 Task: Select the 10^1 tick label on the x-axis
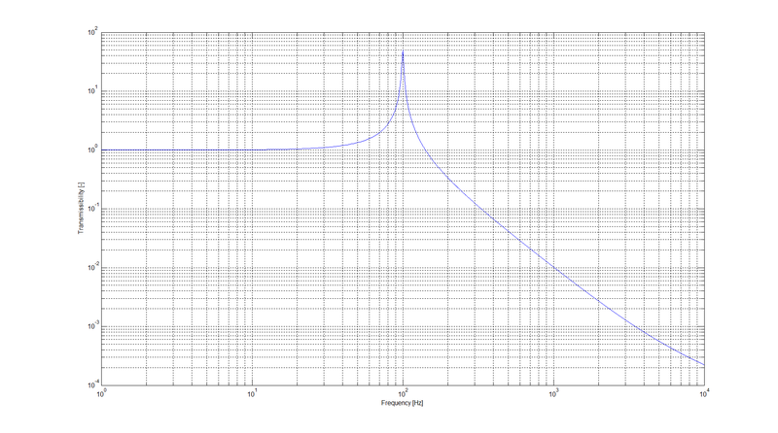pos(252,392)
